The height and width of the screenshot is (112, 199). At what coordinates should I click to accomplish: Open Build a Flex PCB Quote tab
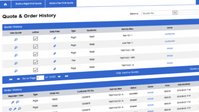61,3
